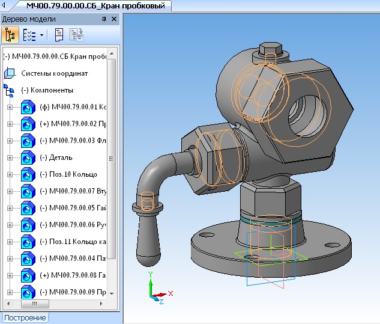Image resolution: width=380 pixels, height=324 pixels.
Task: Open the dropdown arrow beside the composition icon
Action: pyautogui.click(x=41, y=35)
